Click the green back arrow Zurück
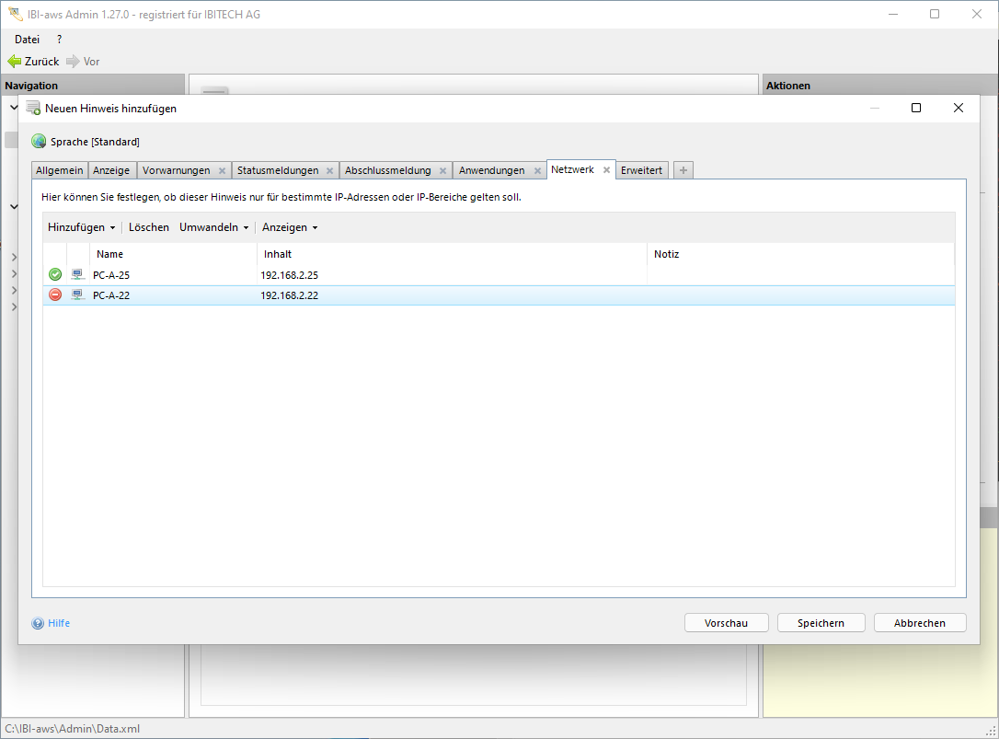This screenshot has height=739, width=999. tap(15, 62)
